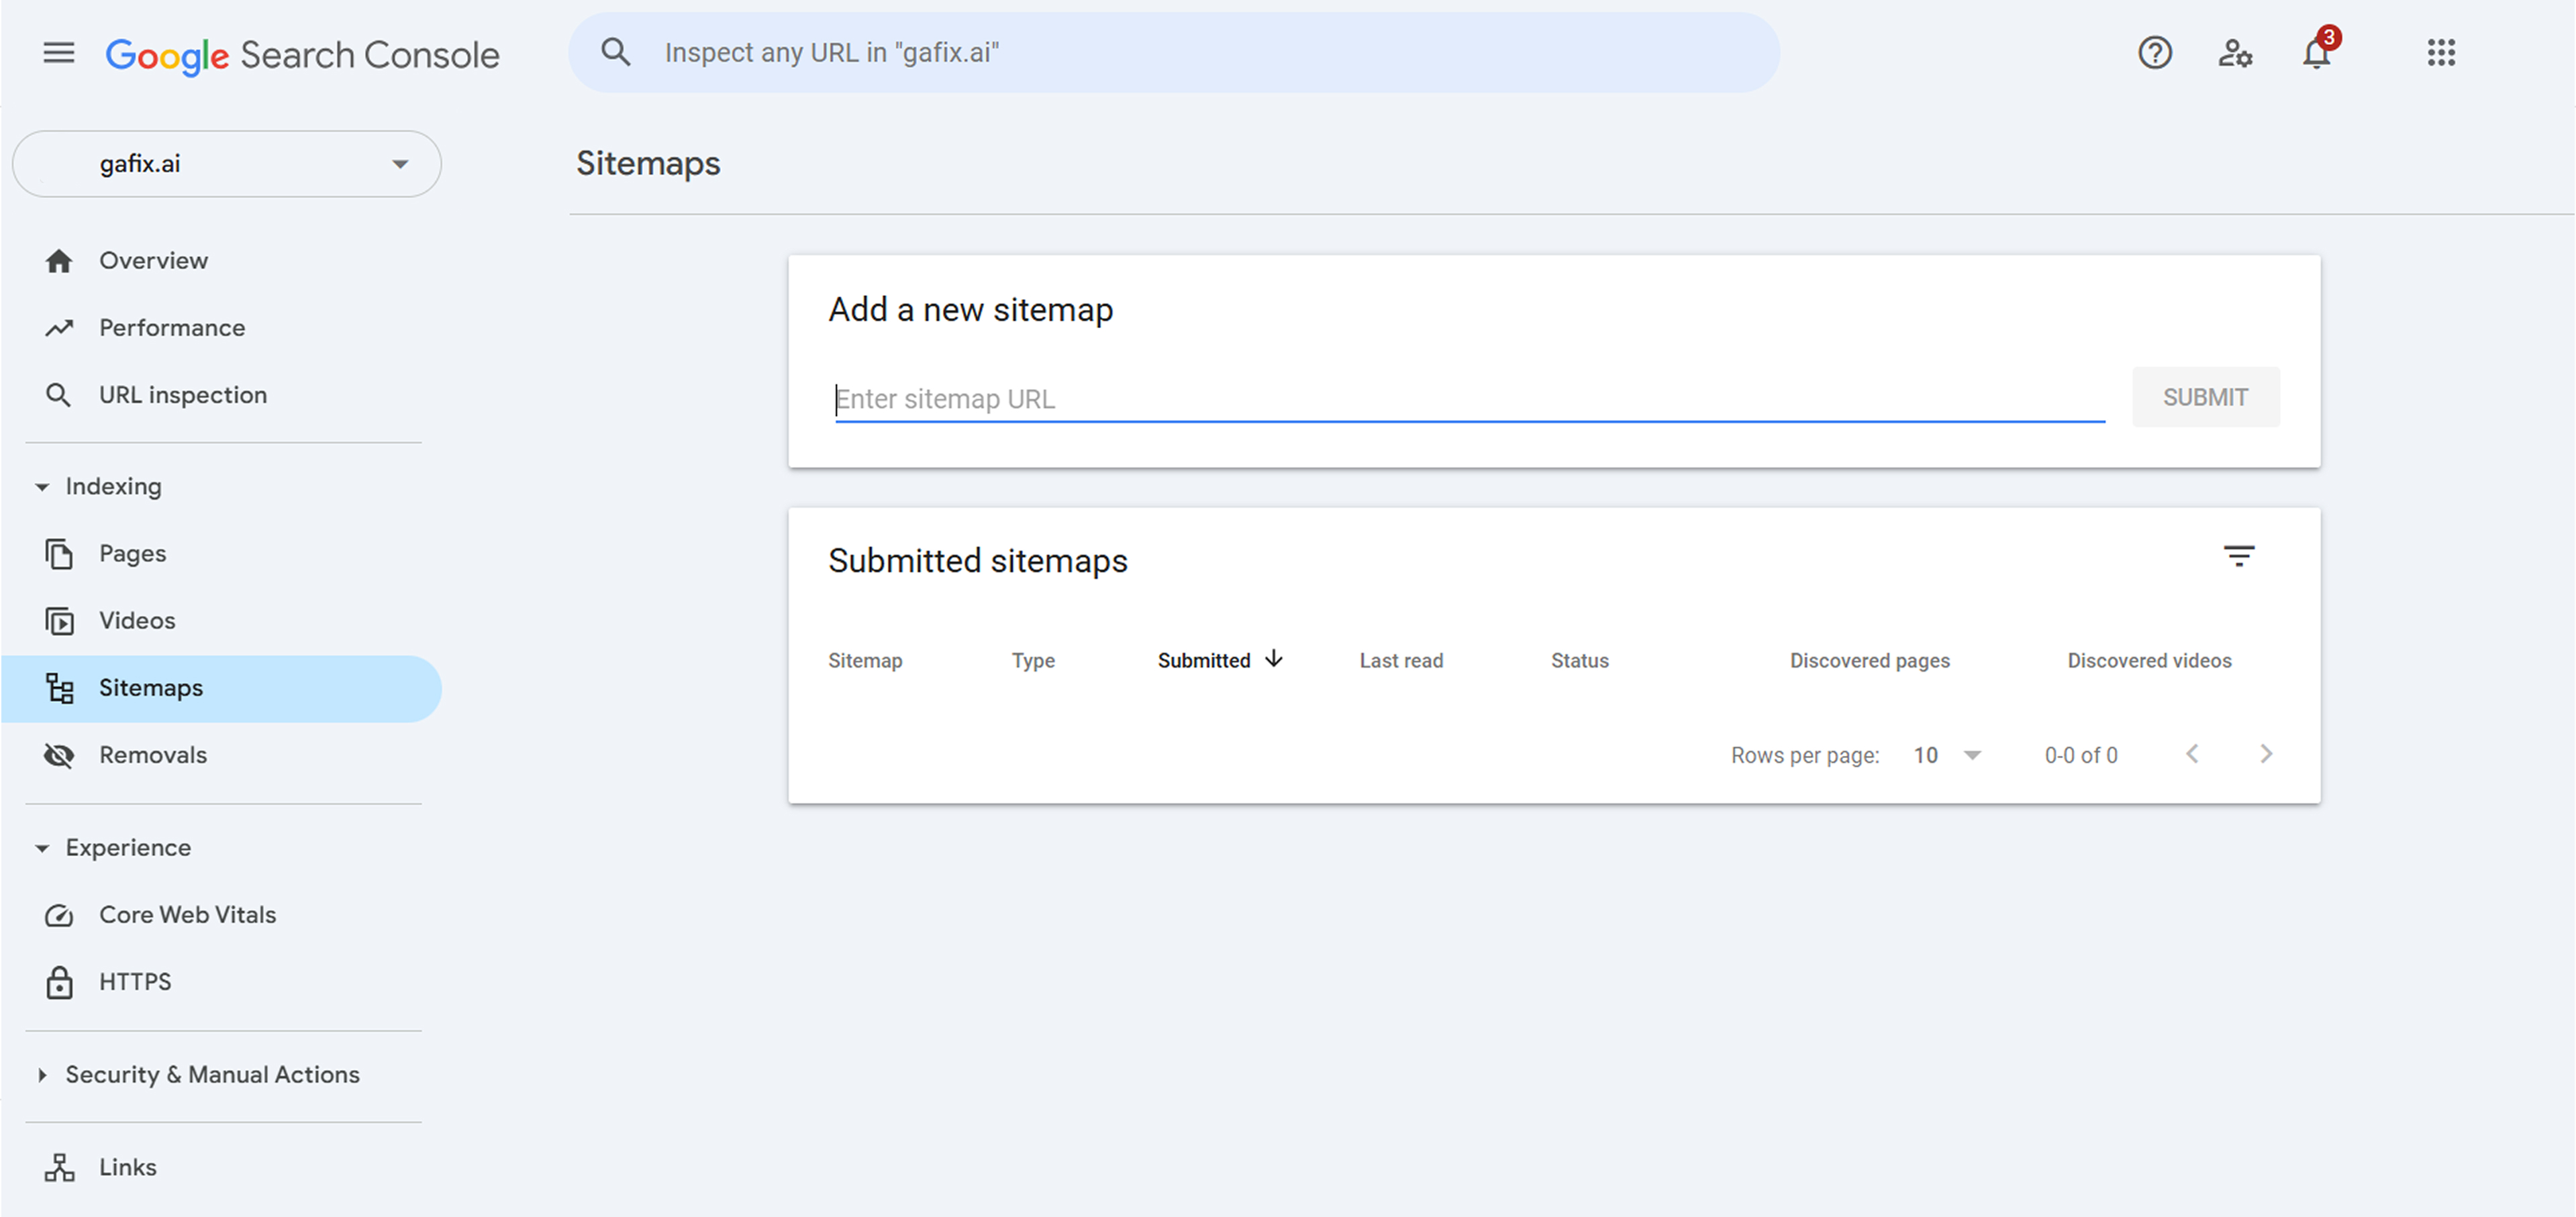The height and width of the screenshot is (1217, 2576).
Task: Click the Discovered pages column header
Action: click(1870, 660)
